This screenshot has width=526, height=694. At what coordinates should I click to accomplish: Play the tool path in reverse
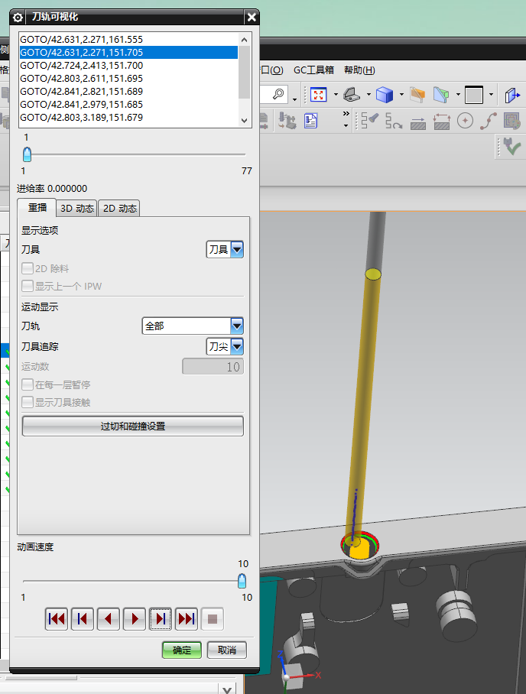click(x=108, y=619)
